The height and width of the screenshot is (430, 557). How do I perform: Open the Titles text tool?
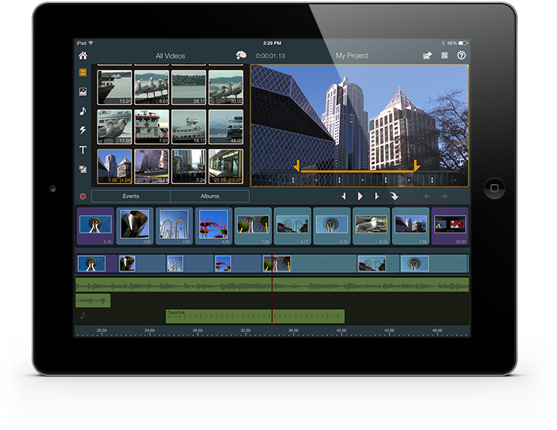[x=83, y=150]
